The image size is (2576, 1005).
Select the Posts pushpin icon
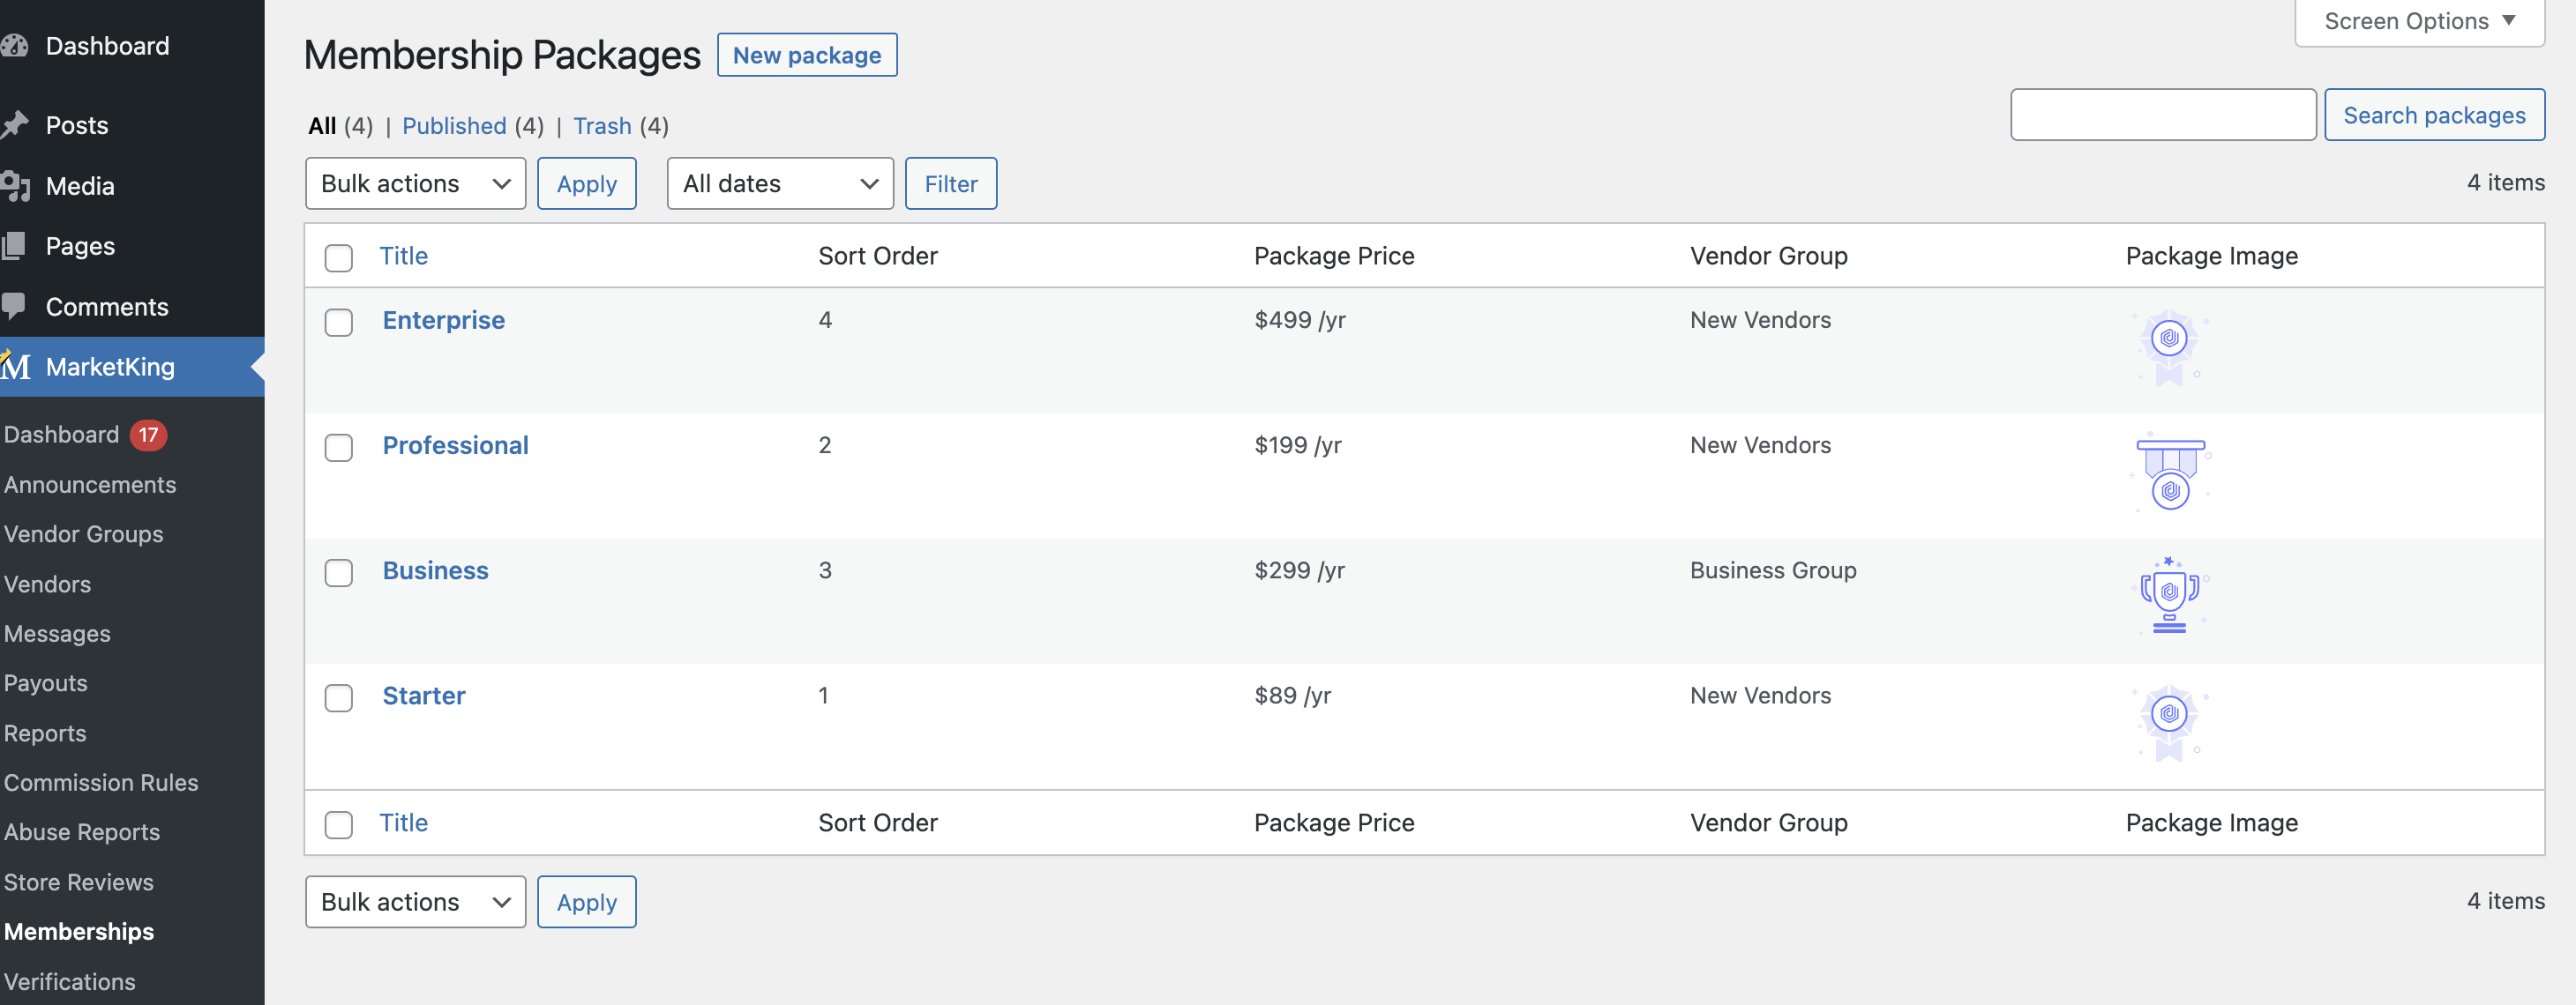(x=16, y=124)
